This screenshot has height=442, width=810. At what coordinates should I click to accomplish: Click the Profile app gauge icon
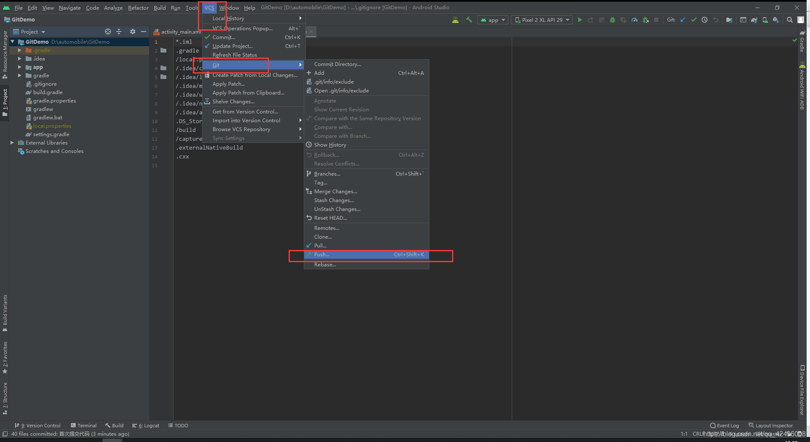pyautogui.click(x=634, y=20)
